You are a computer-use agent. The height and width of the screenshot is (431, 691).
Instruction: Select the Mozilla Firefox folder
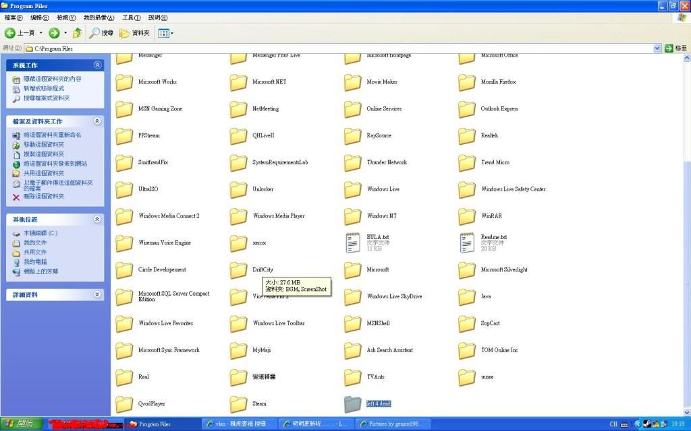tap(467, 82)
